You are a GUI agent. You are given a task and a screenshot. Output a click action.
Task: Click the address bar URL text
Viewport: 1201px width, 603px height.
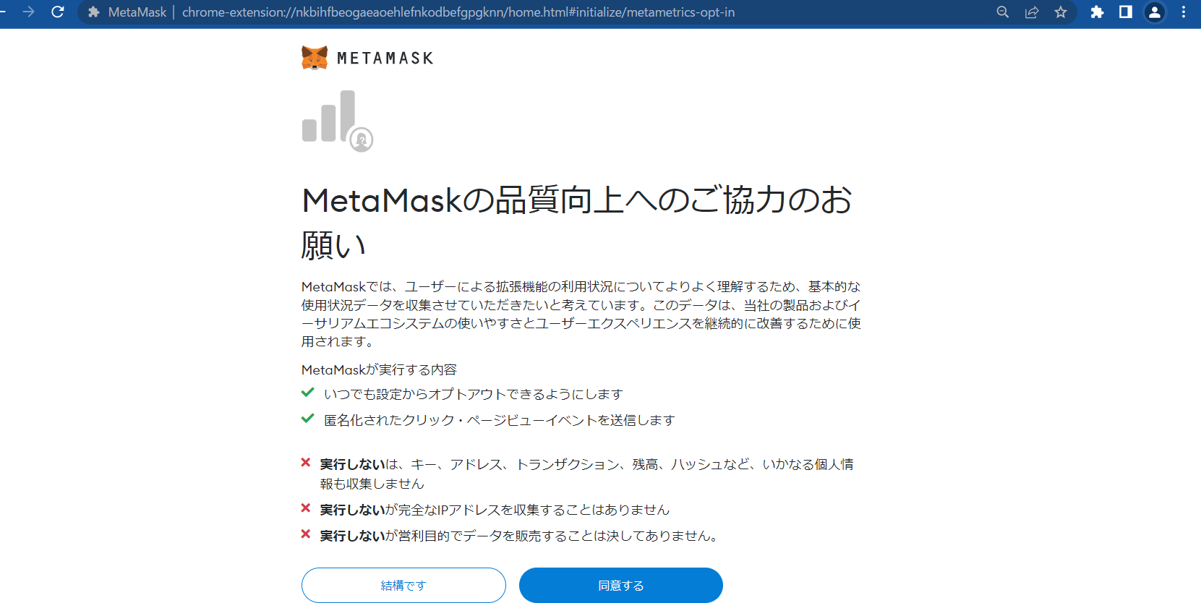tap(458, 12)
